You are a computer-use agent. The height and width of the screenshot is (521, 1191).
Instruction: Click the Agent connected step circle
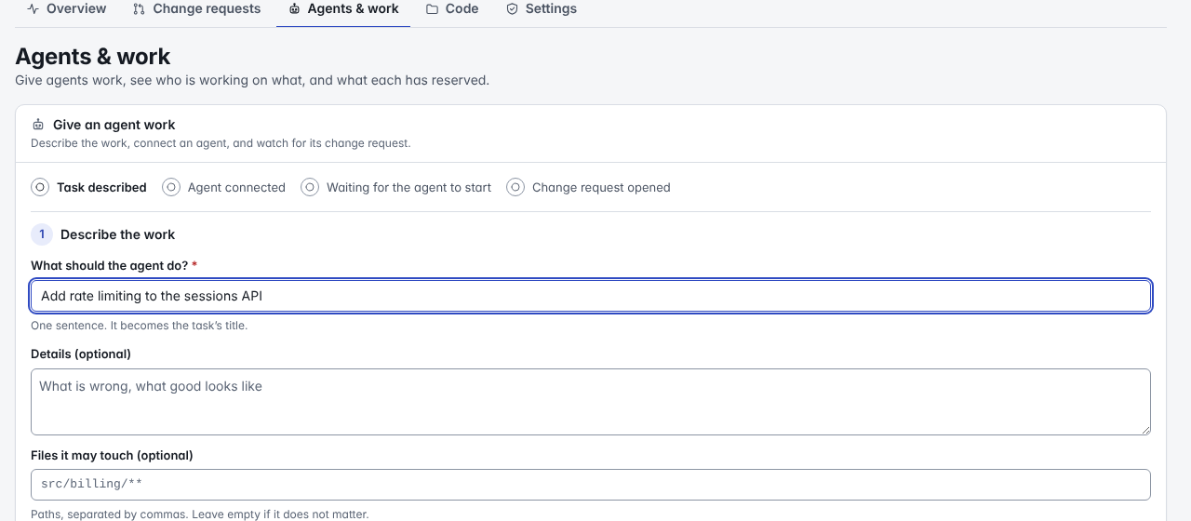[171, 187]
